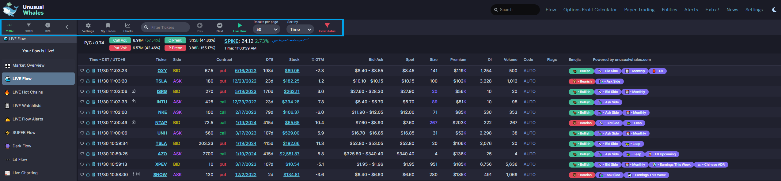Open Live Charting in the sidebar

[x=38, y=173]
